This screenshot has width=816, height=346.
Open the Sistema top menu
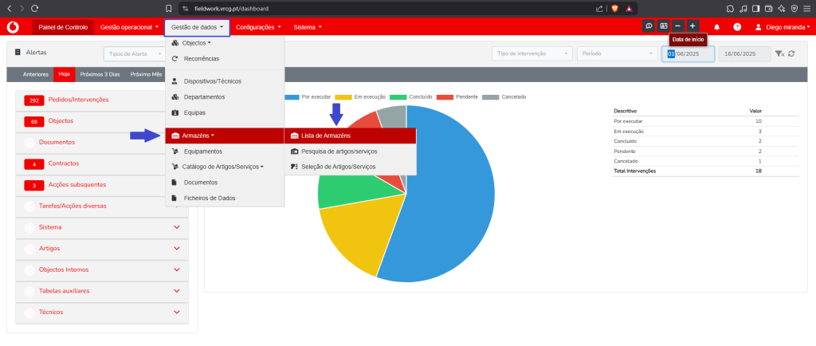[x=308, y=26]
